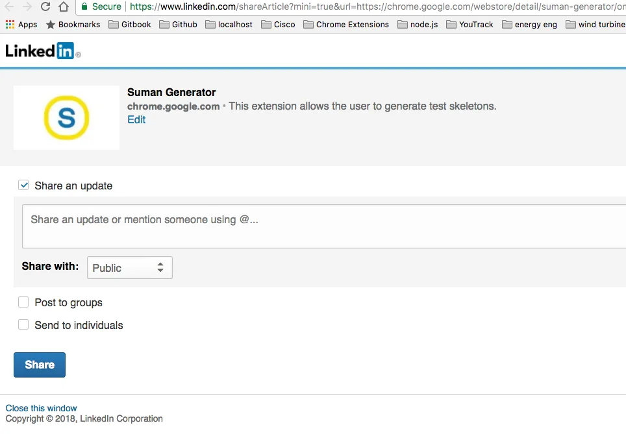Open the energy eng bookmark folder
The image size is (626, 434).
[x=529, y=25]
